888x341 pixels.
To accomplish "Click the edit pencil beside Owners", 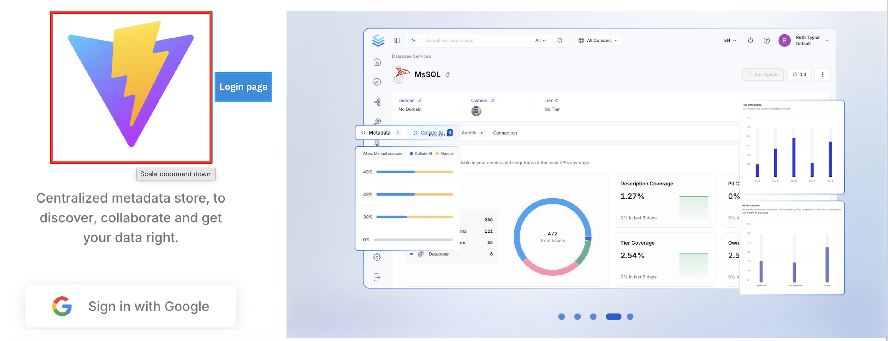I will pyautogui.click(x=493, y=100).
